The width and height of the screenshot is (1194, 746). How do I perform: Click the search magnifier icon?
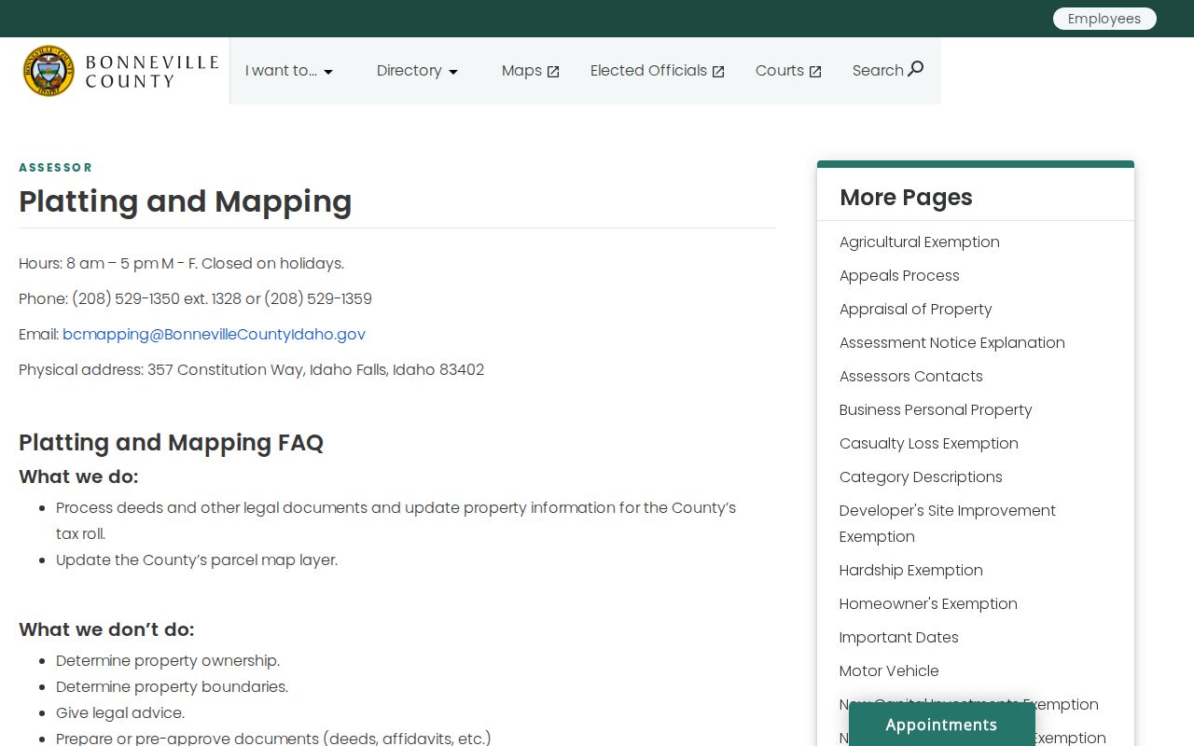(916, 68)
